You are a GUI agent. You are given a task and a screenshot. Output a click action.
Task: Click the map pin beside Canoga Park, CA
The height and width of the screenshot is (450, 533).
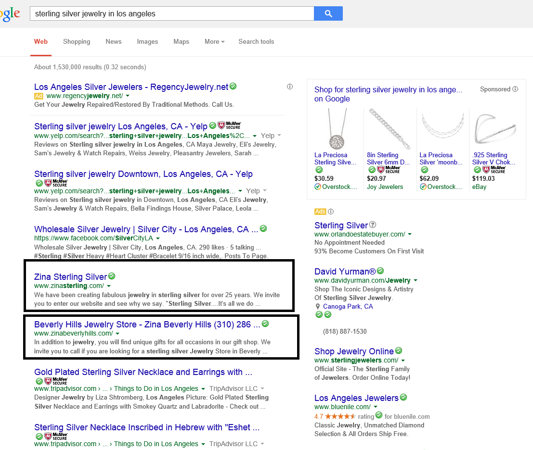pos(318,306)
